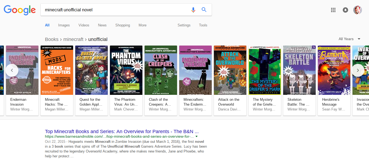Image resolution: width=369 pixels, height=163 pixels.
Task: Open the search Tools button
Action: [203, 25]
